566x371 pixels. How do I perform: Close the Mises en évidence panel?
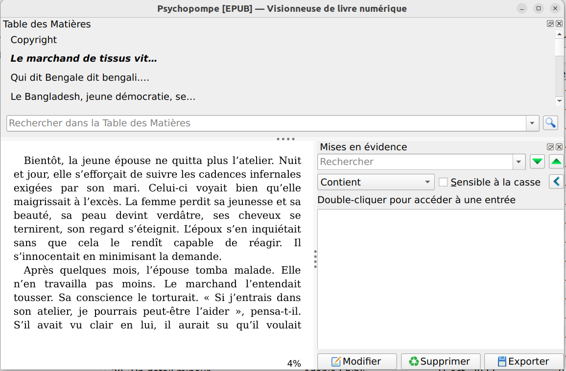(559, 147)
